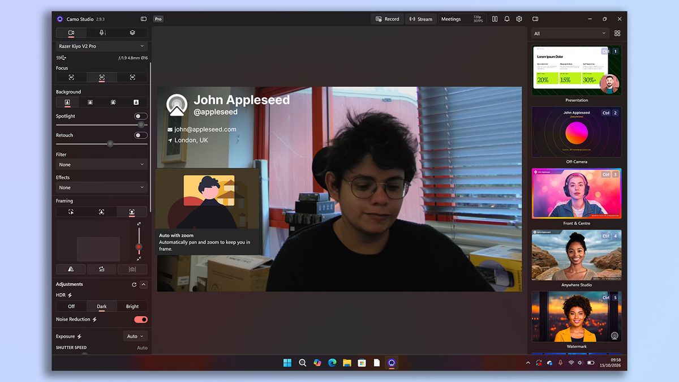Open taskbar Search

pos(303,363)
